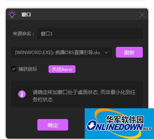
Task: Close the 窗口 dialog with X
Action: (x=142, y=15)
